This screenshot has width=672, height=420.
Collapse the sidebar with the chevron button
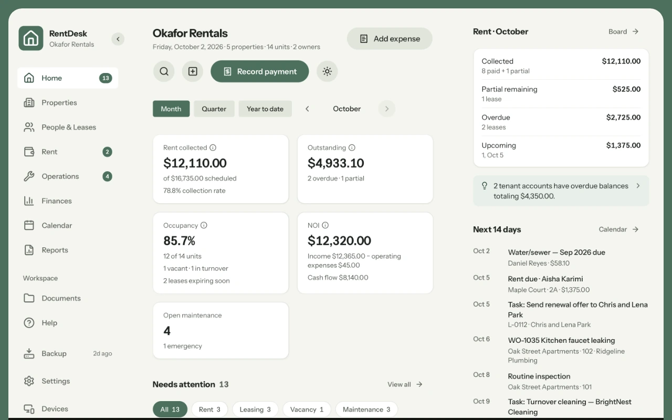click(x=118, y=39)
